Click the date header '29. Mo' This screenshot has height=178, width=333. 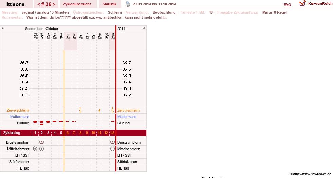pyautogui.click(x=35, y=36)
